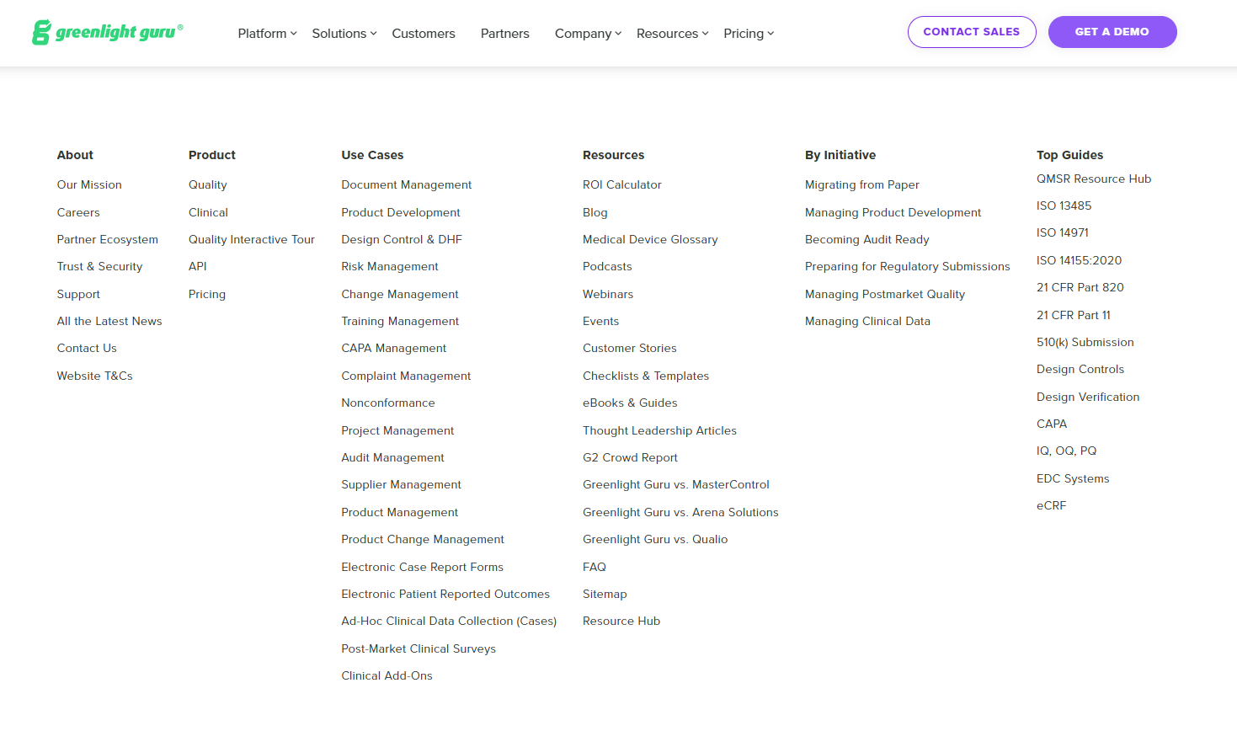This screenshot has width=1237, height=731.
Task: Open the ROI Calculator link
Action: [x=622, y=184]
